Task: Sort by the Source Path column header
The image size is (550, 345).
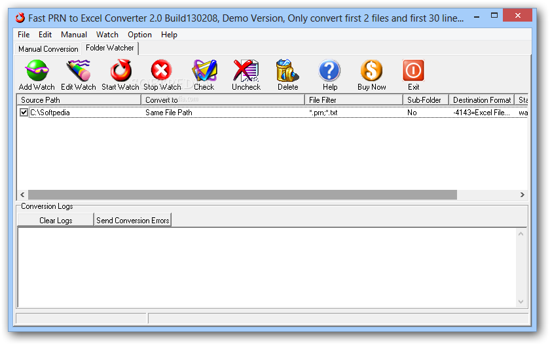Action: pyautogui.click(x=79, y=100)
